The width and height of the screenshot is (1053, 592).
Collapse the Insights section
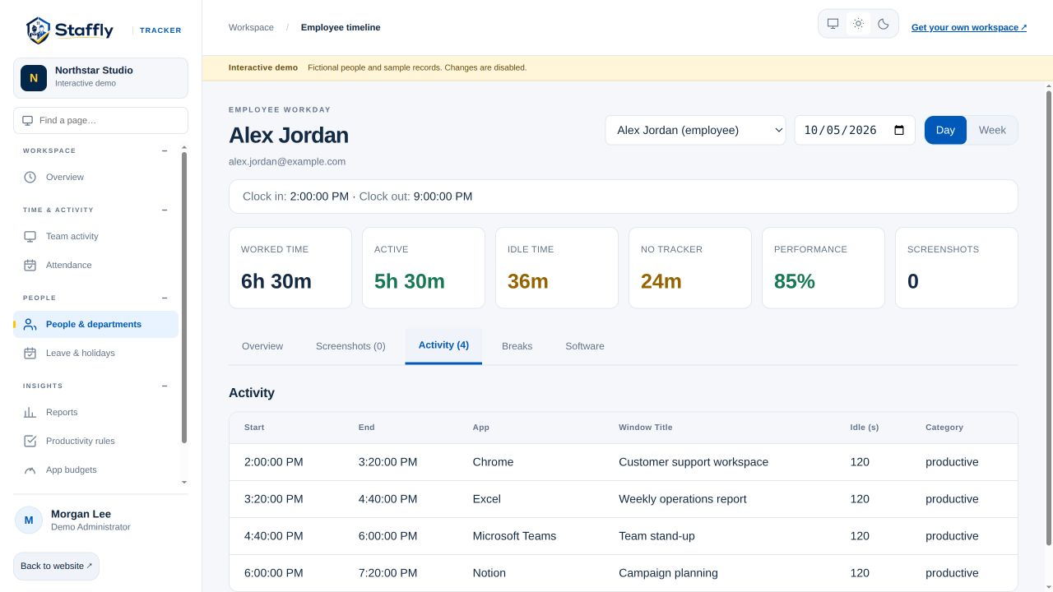tap(165, 386)
